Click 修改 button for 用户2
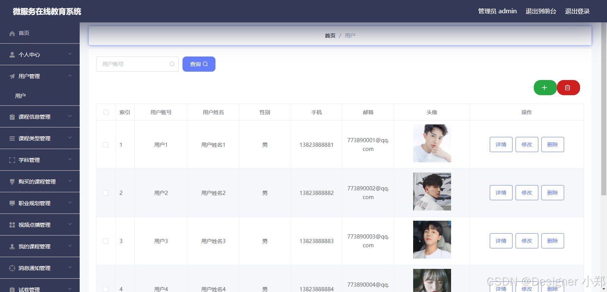Screen dimensions: 607x292 pos(527,193)
